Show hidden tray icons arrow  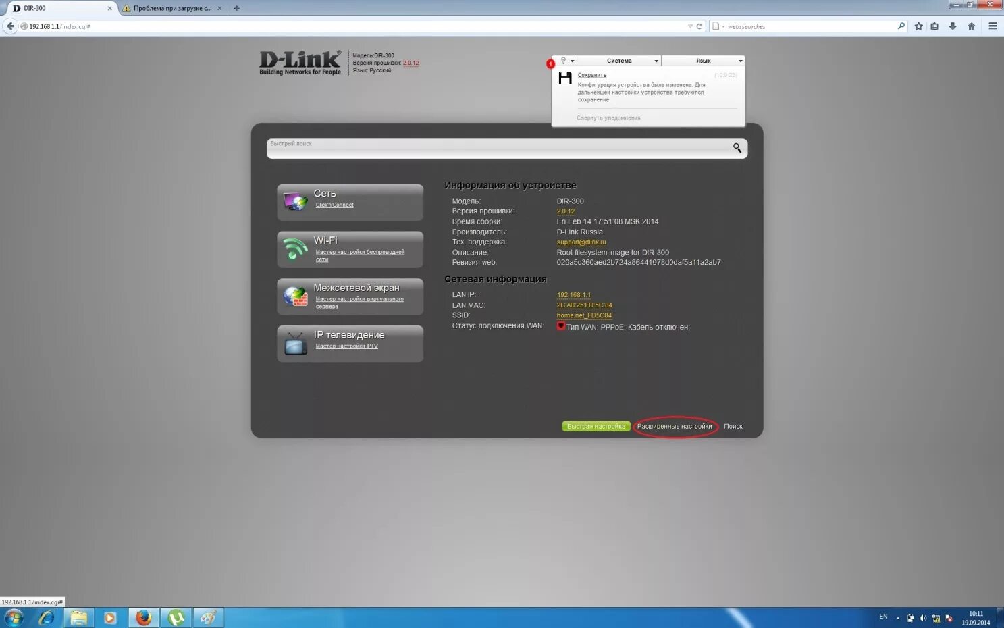coord(898,618)
